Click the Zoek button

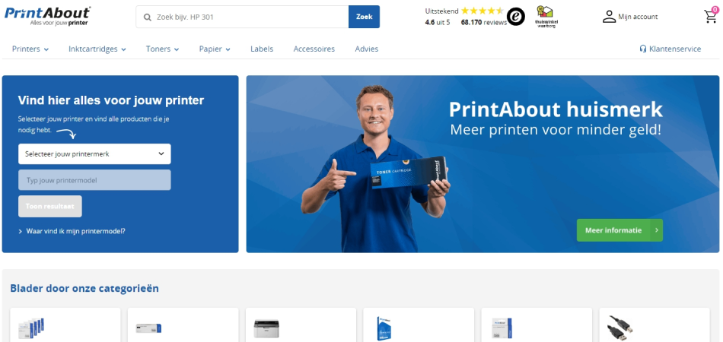tap(365, 17)
